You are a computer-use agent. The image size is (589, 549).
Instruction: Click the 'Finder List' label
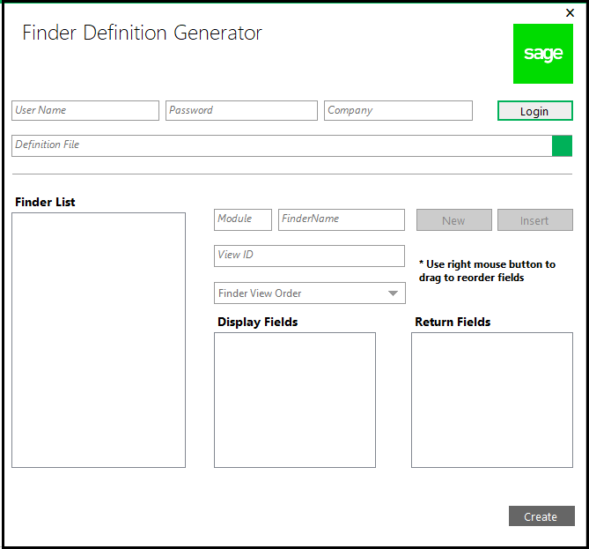point(45,202)
